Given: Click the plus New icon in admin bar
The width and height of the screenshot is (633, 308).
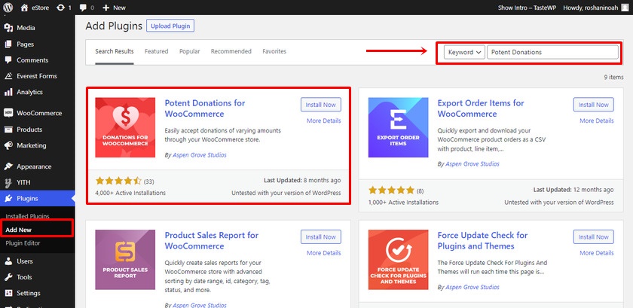Looking at the screenshot, I should pos(105,8).
